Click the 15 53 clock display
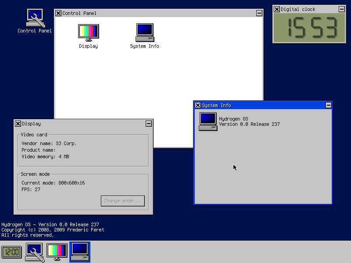Screen dimensions: 351x263 309,28
